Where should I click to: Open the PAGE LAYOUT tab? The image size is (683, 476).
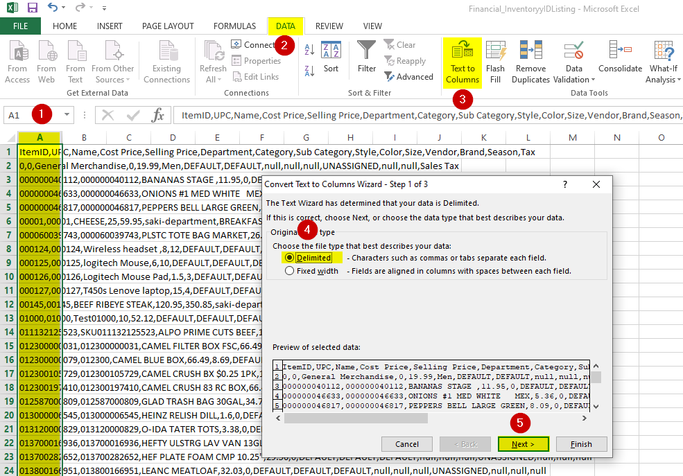pyautogui.click(x=168, y=26)
